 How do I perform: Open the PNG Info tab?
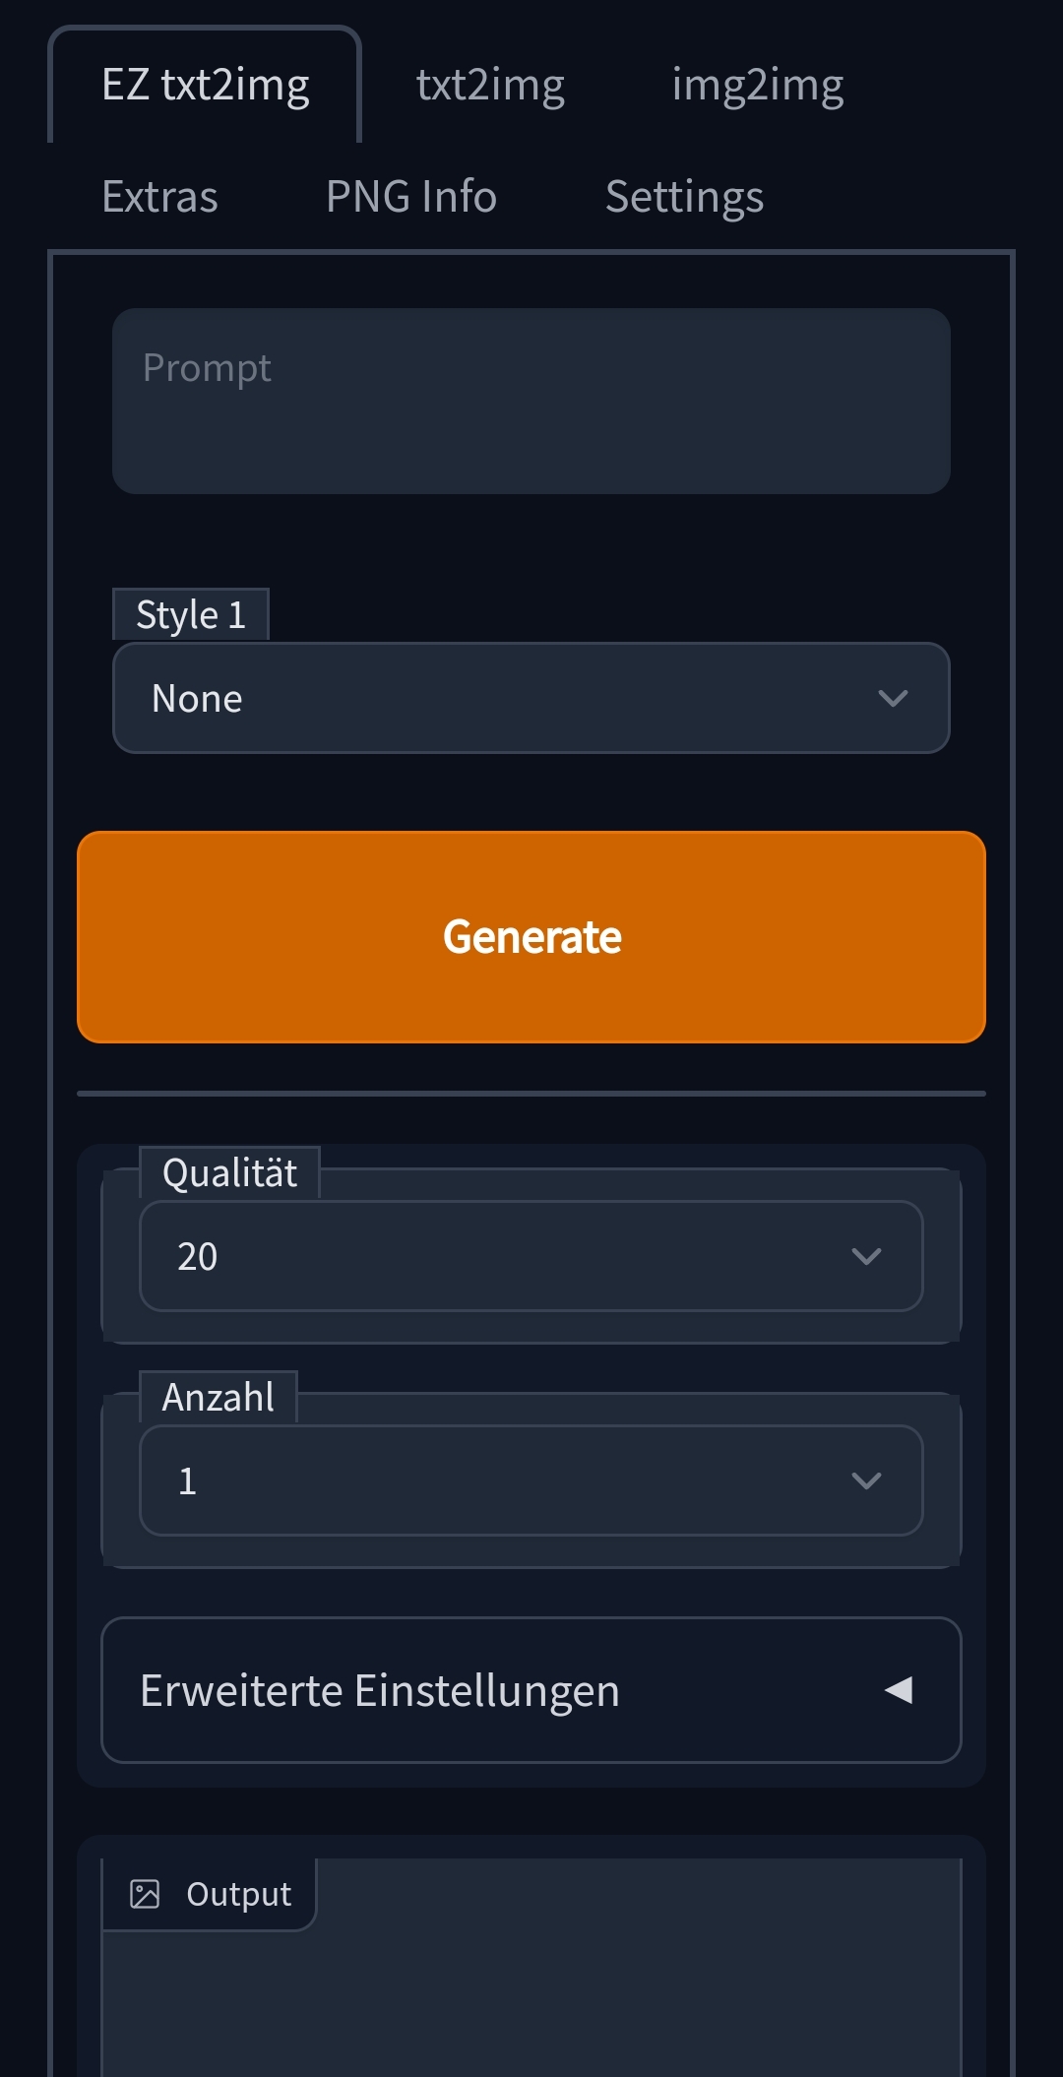[411, 196]
